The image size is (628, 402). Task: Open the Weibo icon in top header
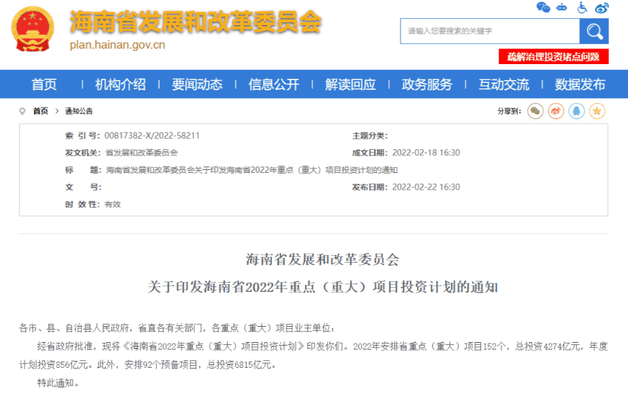601,8
